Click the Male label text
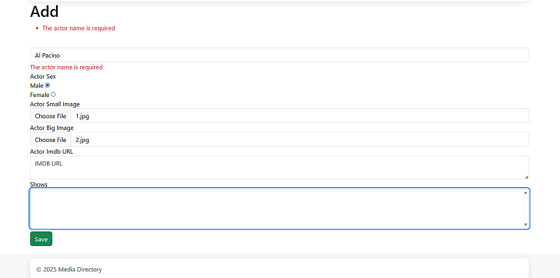The width and height of the screenshot is (560, 278). [36, 86]
